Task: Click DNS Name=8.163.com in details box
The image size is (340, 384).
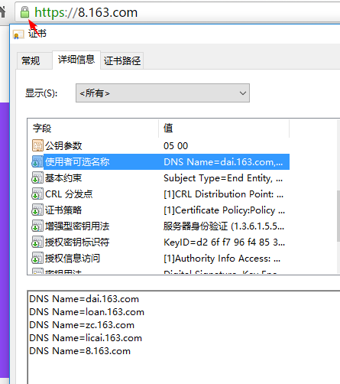Action: [79, 351]
